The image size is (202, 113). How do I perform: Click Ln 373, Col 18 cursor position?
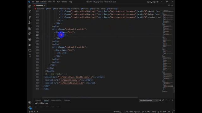128,112
